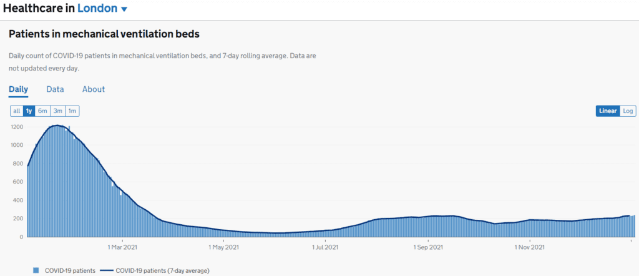This screenshot has width=639, height=276.
Task: Click the COVID-19 patients (7-day average) label
Action: click(163, 270)
